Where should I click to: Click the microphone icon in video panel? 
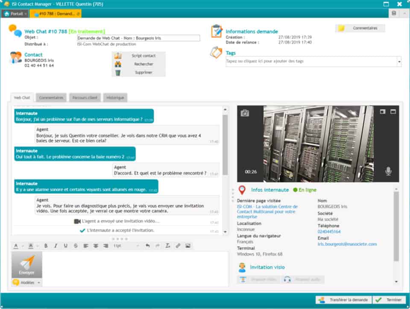388,171
